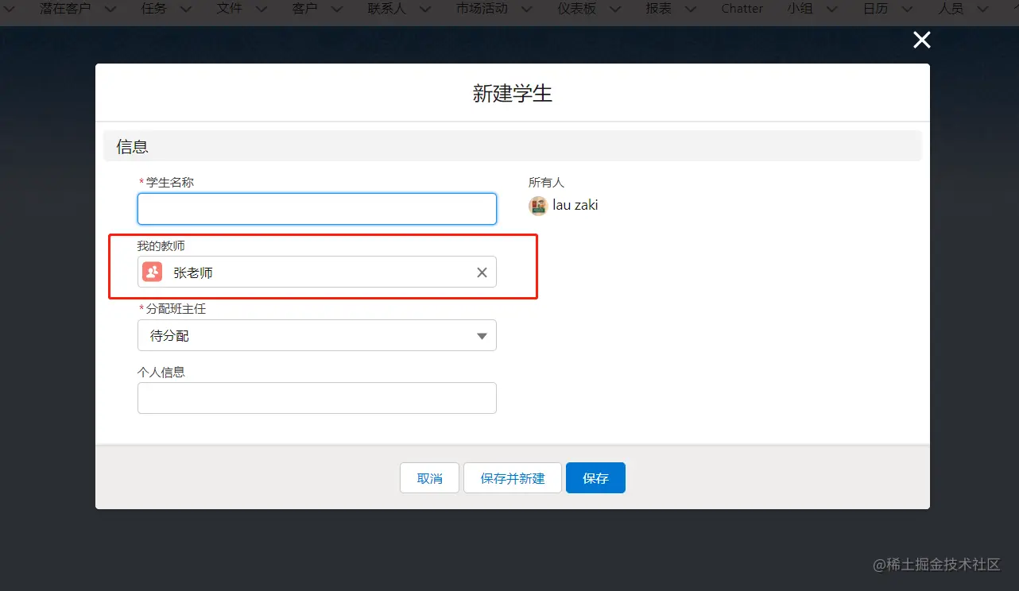Open the 仪表板 tab

tap(577, 9)
